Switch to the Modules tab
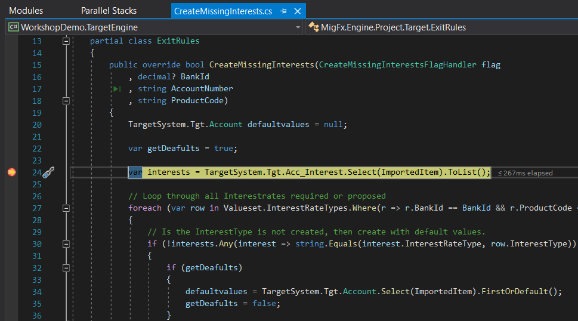Image resolution: width=578 pixels, height=321 pixels. pyautogui.click(x=26, y=11)
